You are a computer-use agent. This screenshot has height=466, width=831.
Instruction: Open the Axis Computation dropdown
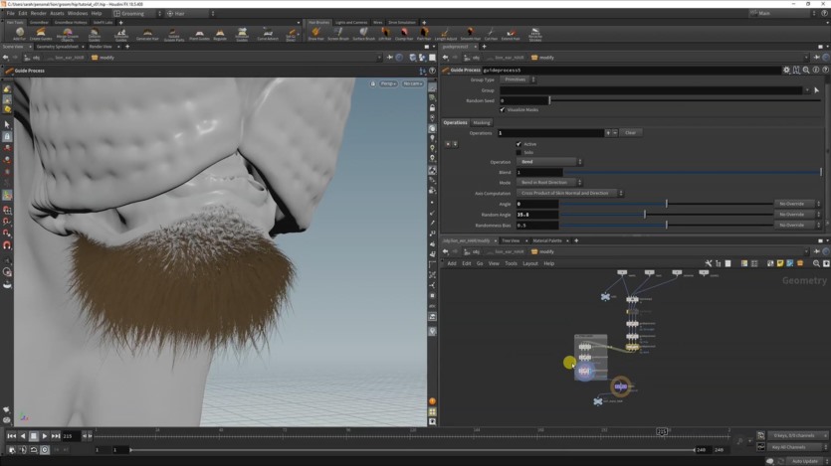(569, 193)
